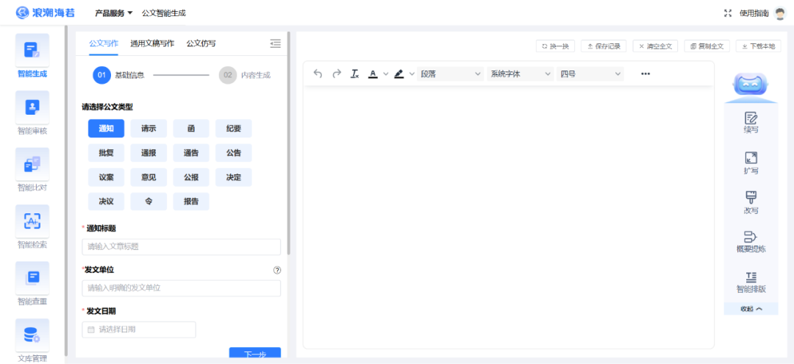Select document type 通报
The height and width of the screenshot is (364, 794).
coord(149,153)
